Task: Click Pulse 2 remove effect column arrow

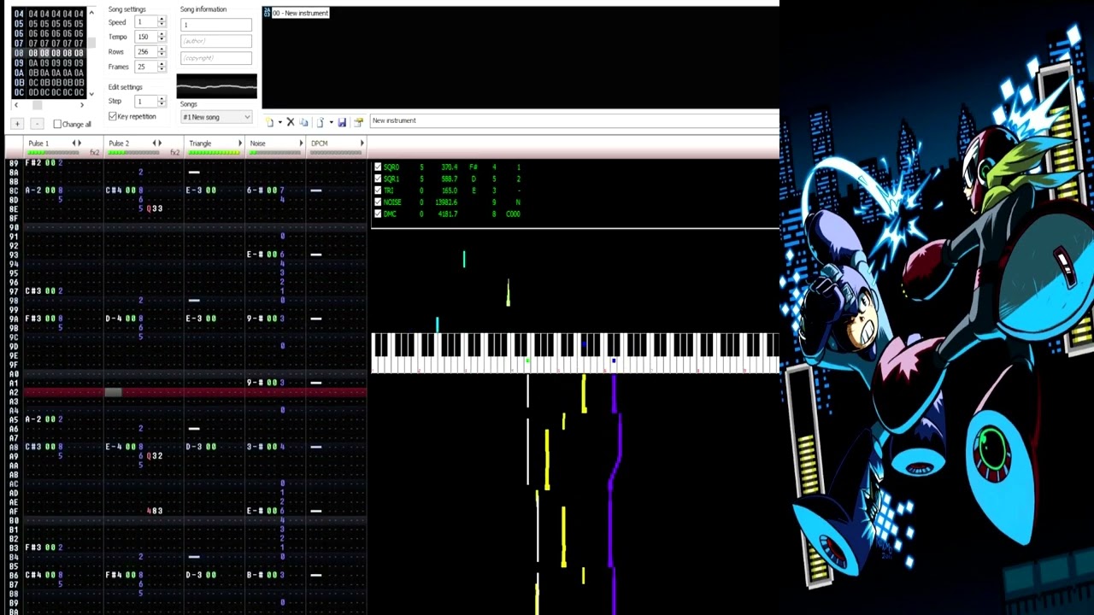Action: pos(154,143)
